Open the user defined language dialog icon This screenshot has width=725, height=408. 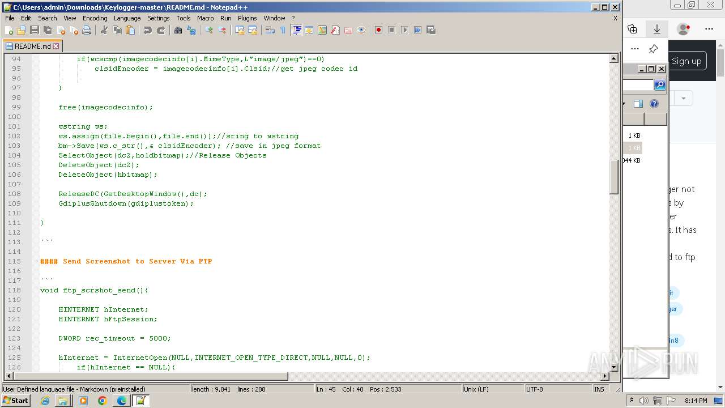[309, 30]
